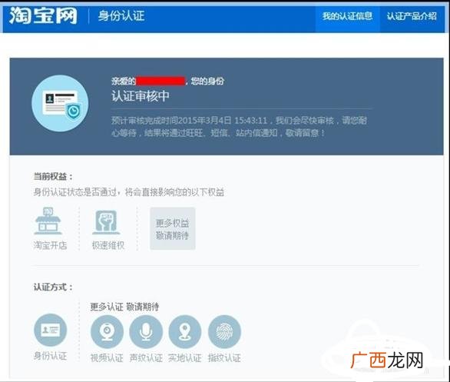This screenshot has height=382, width=450.
Task: Click the 极速维权 label
Action: 108,245
